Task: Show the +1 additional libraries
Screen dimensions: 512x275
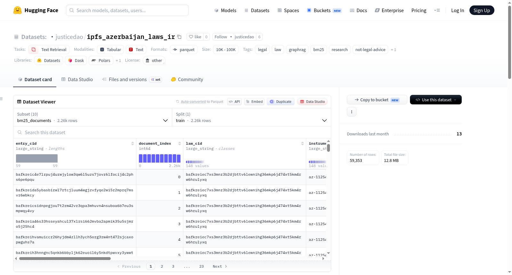Action: click(x=118, y=60)
